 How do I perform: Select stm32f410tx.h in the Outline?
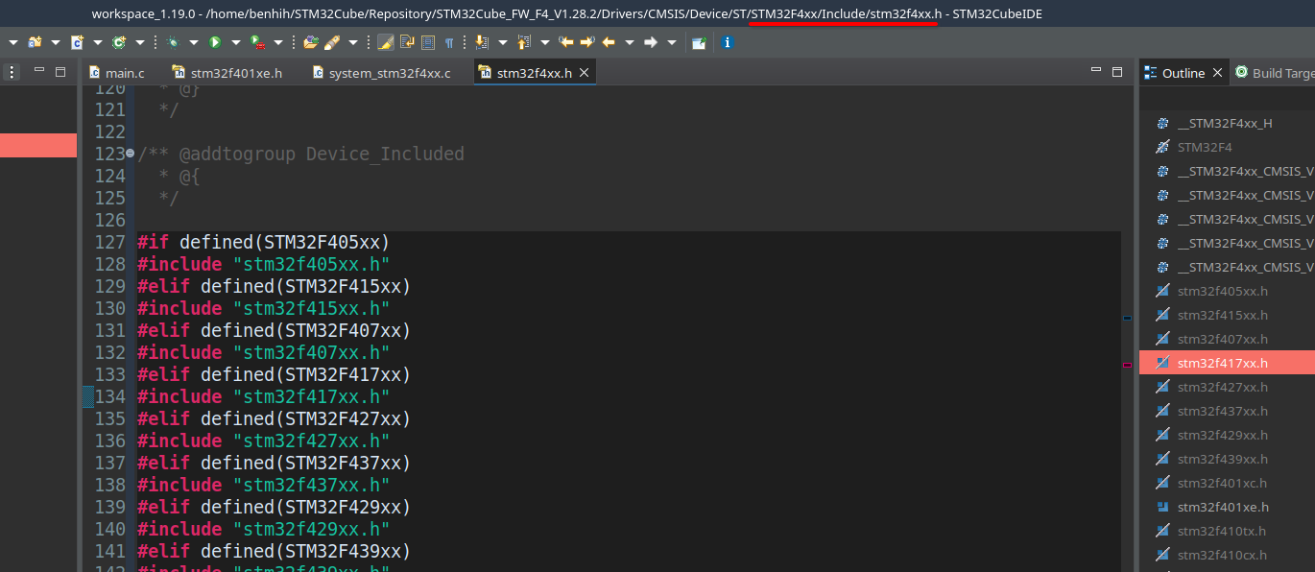pos(1227,531)
